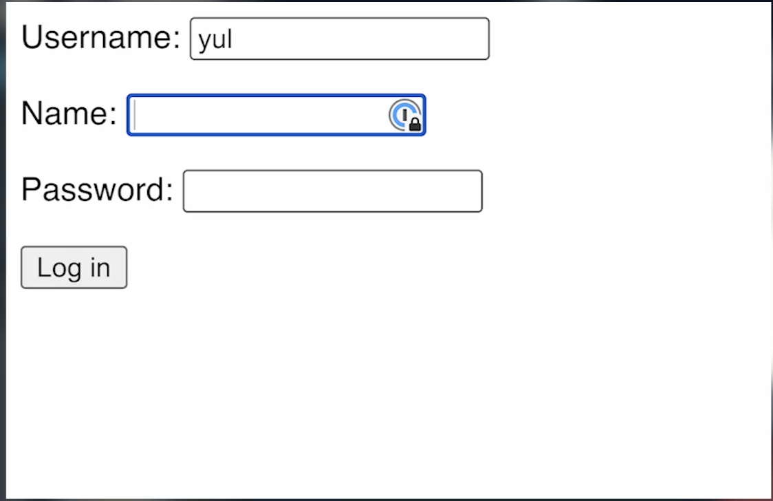Submit the form via Log in
This screenshot has width=773, height=501.
74,268
